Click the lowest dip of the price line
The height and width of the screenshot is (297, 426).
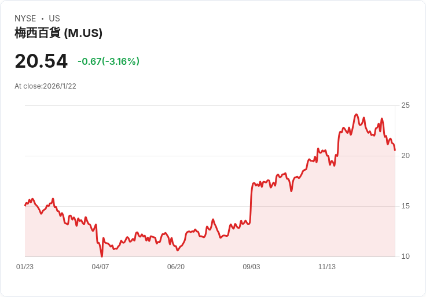click(102, 255)
